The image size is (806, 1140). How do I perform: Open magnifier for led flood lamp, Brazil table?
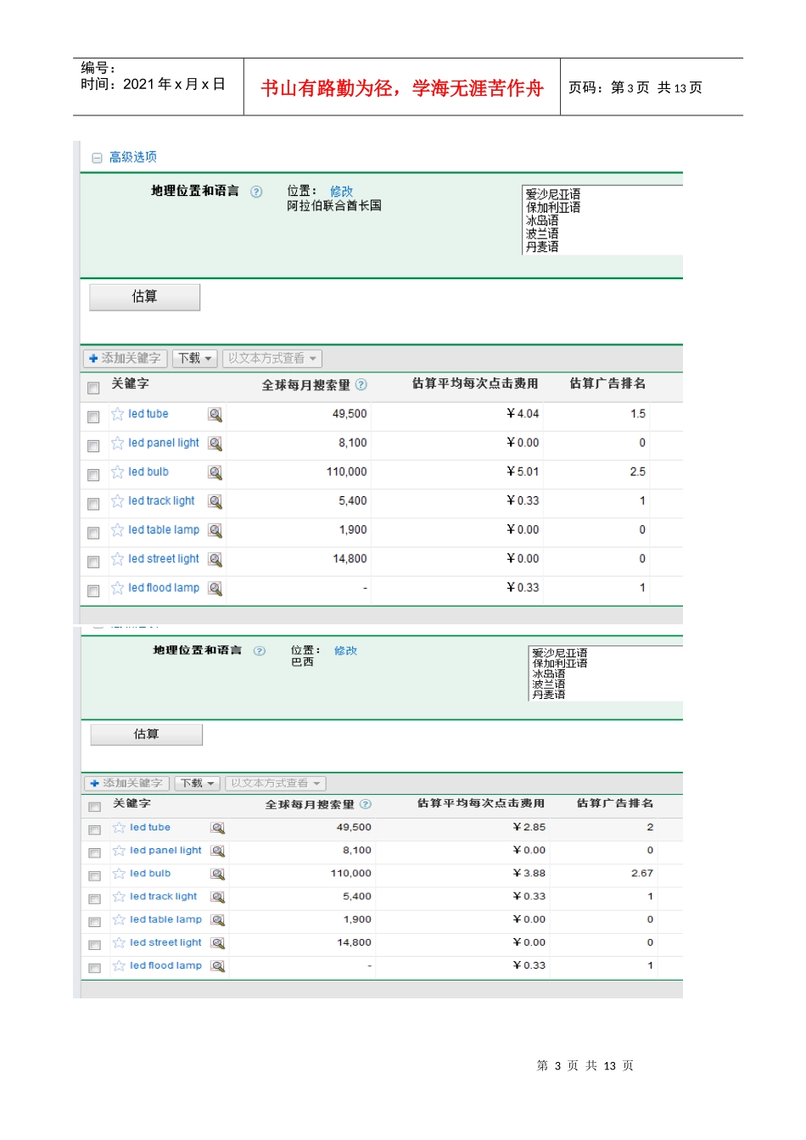click(218, 966)
